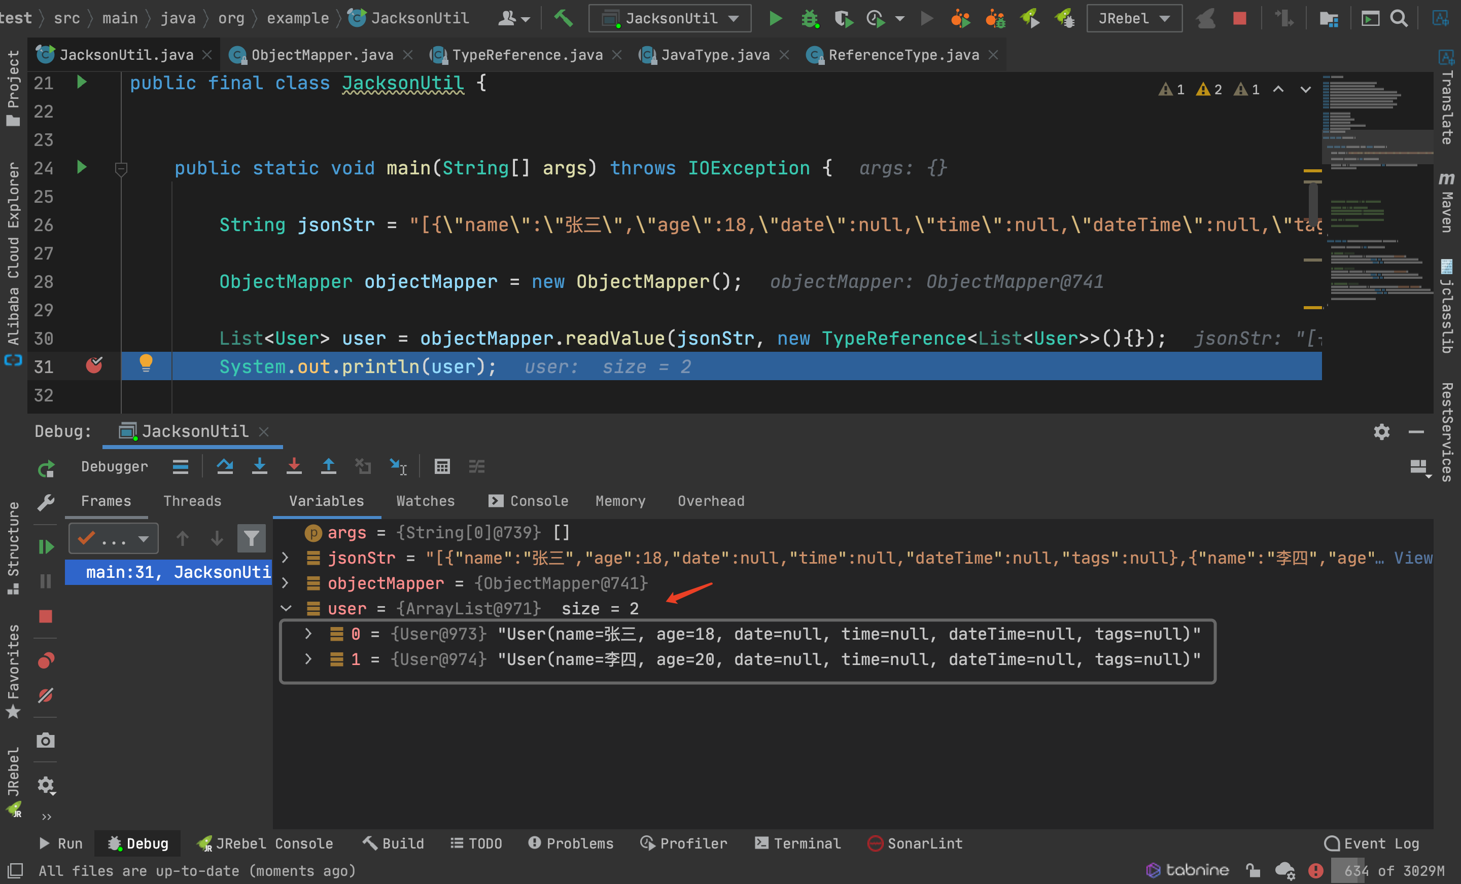Click the Rerun JacksonUtil debug icon

(x=46, y=469)
